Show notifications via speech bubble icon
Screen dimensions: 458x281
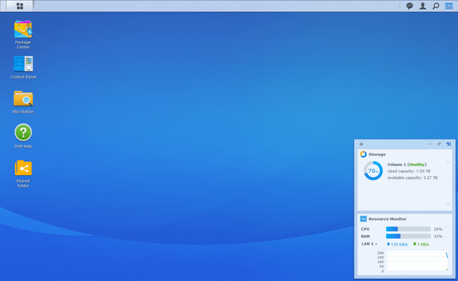(410, 6)
